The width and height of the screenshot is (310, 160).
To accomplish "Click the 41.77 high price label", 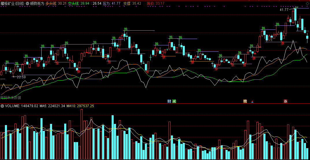I will tap(284, 10).
